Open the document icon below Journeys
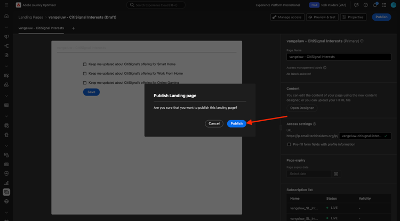 point(6,55)
